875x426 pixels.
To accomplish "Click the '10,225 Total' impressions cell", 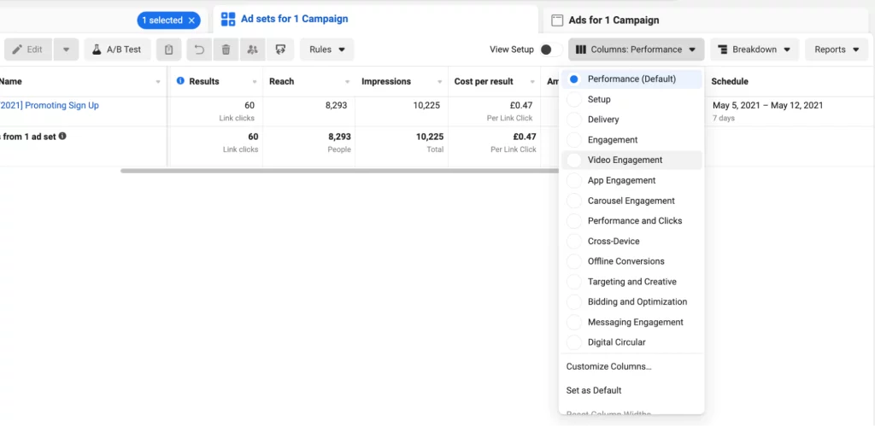I will pyautogui.click(x=430, y=143).
